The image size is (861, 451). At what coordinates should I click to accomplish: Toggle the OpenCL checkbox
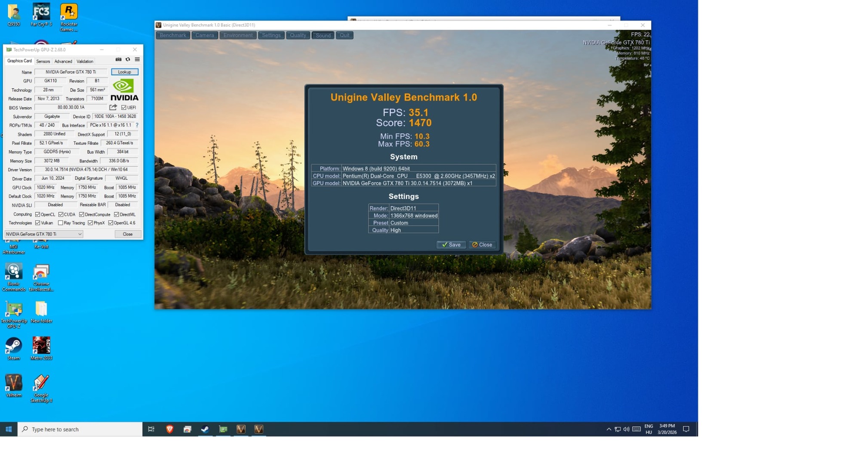pyautogui.click(x=37, y=214)
